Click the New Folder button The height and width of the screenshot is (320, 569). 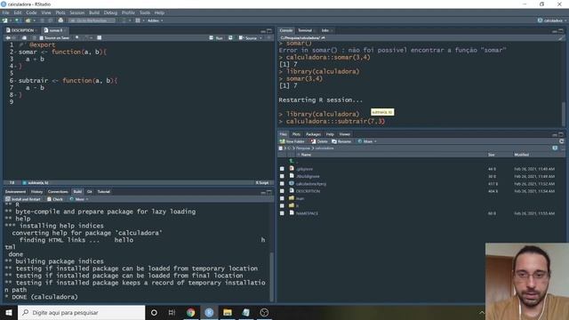292,141
